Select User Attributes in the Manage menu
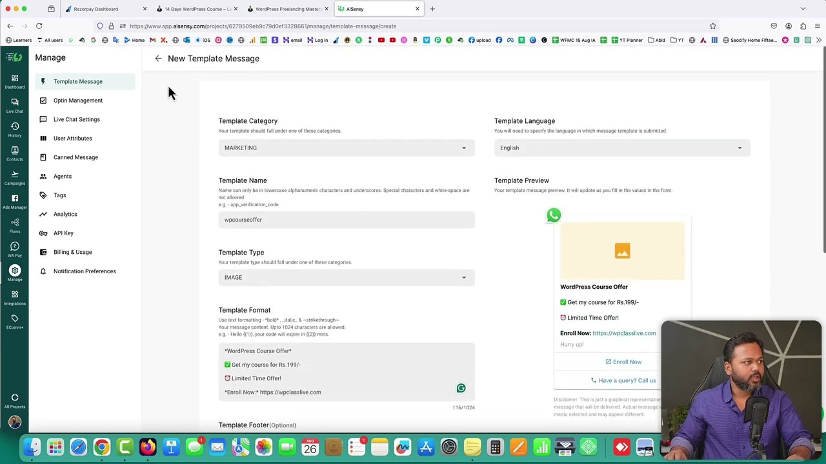This screenshot has width=826, height=464. (85, 138)
